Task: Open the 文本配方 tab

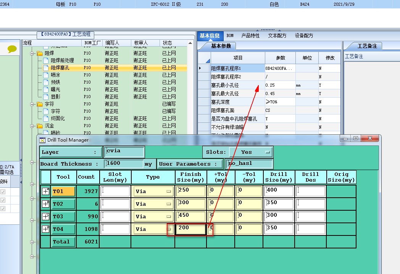Action: [277, 36]
